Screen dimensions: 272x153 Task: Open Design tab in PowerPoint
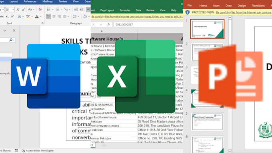[242, 6]
